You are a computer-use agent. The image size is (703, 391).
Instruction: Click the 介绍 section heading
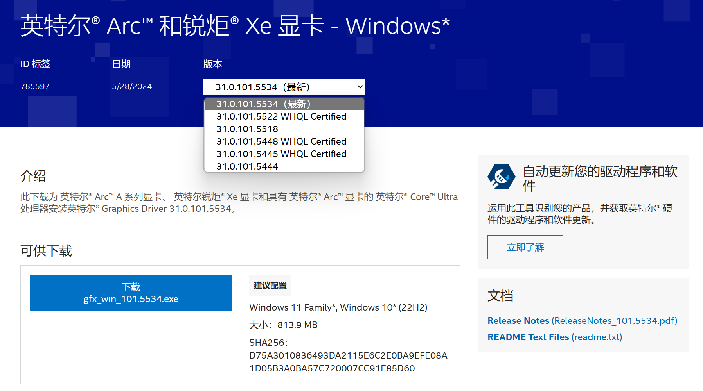33,176
